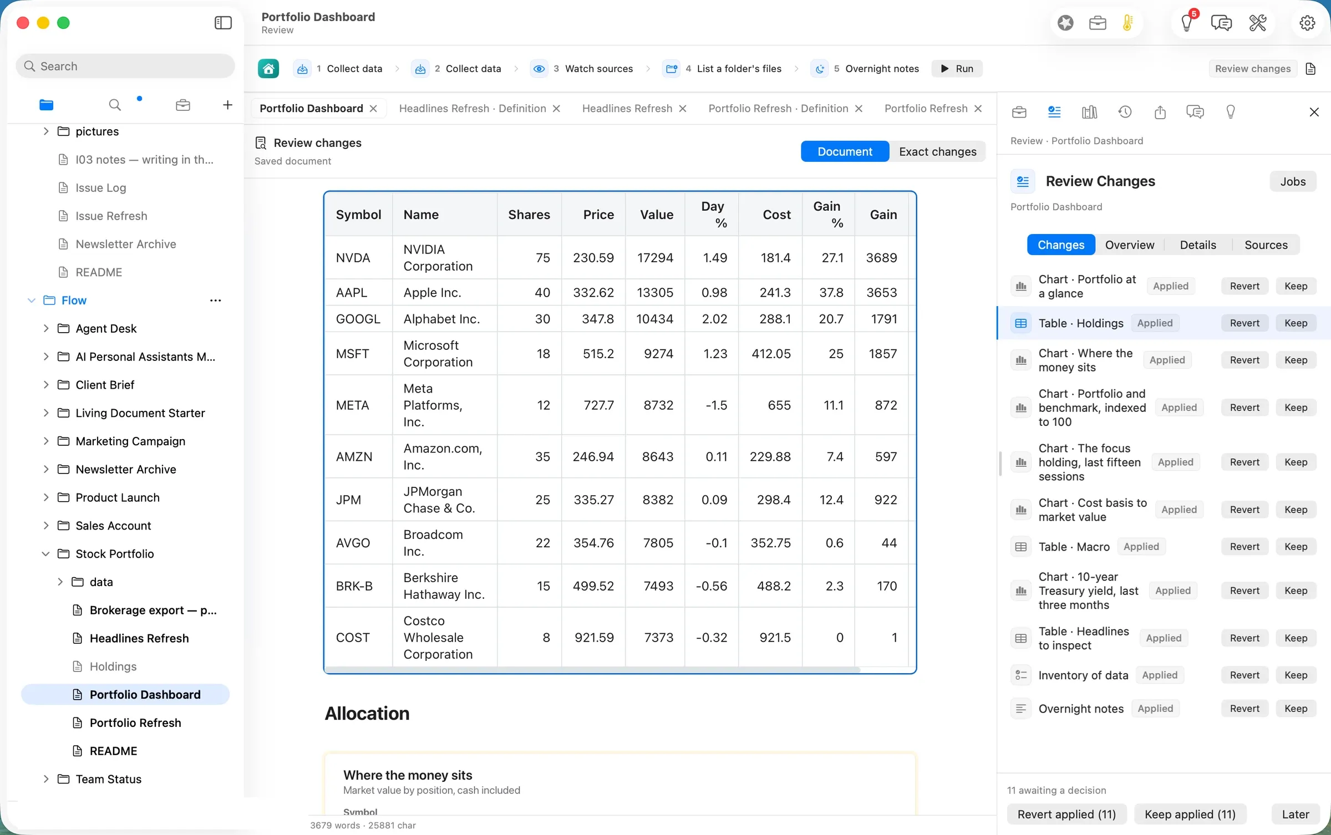Switch to Document view

845,151
